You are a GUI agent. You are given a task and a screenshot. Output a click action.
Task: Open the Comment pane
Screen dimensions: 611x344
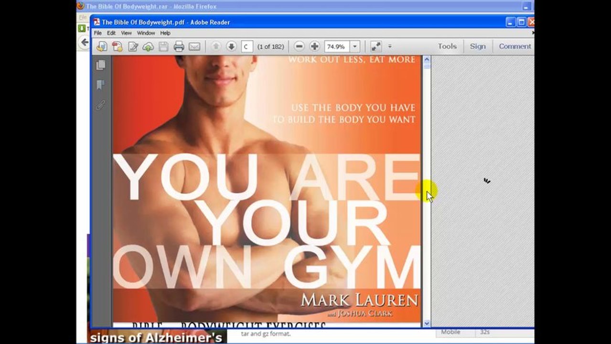tap(515, 46)
